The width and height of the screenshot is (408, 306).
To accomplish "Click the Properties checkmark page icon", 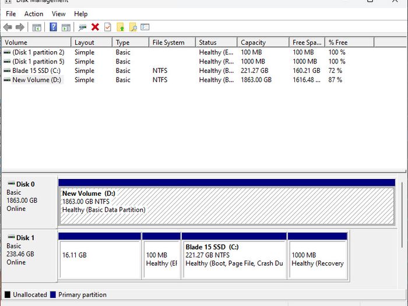I will tap(107, 27).
